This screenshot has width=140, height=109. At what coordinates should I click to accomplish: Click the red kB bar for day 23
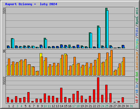pyautogui.click(x=98, y=90)
